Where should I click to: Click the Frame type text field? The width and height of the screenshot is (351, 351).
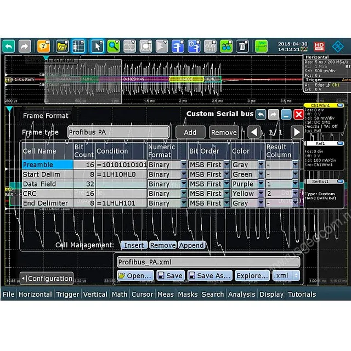[118, 132]
